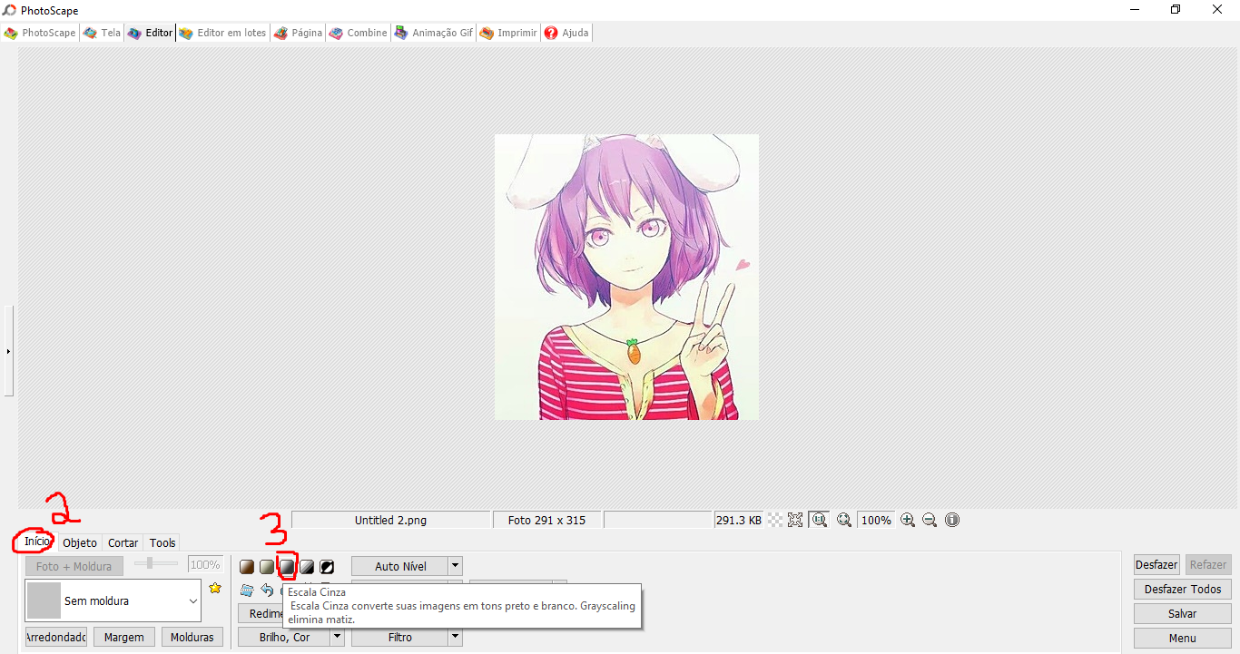Click the Arredondado button
The image size is (1240, 654).
click(x=56, y=637)
